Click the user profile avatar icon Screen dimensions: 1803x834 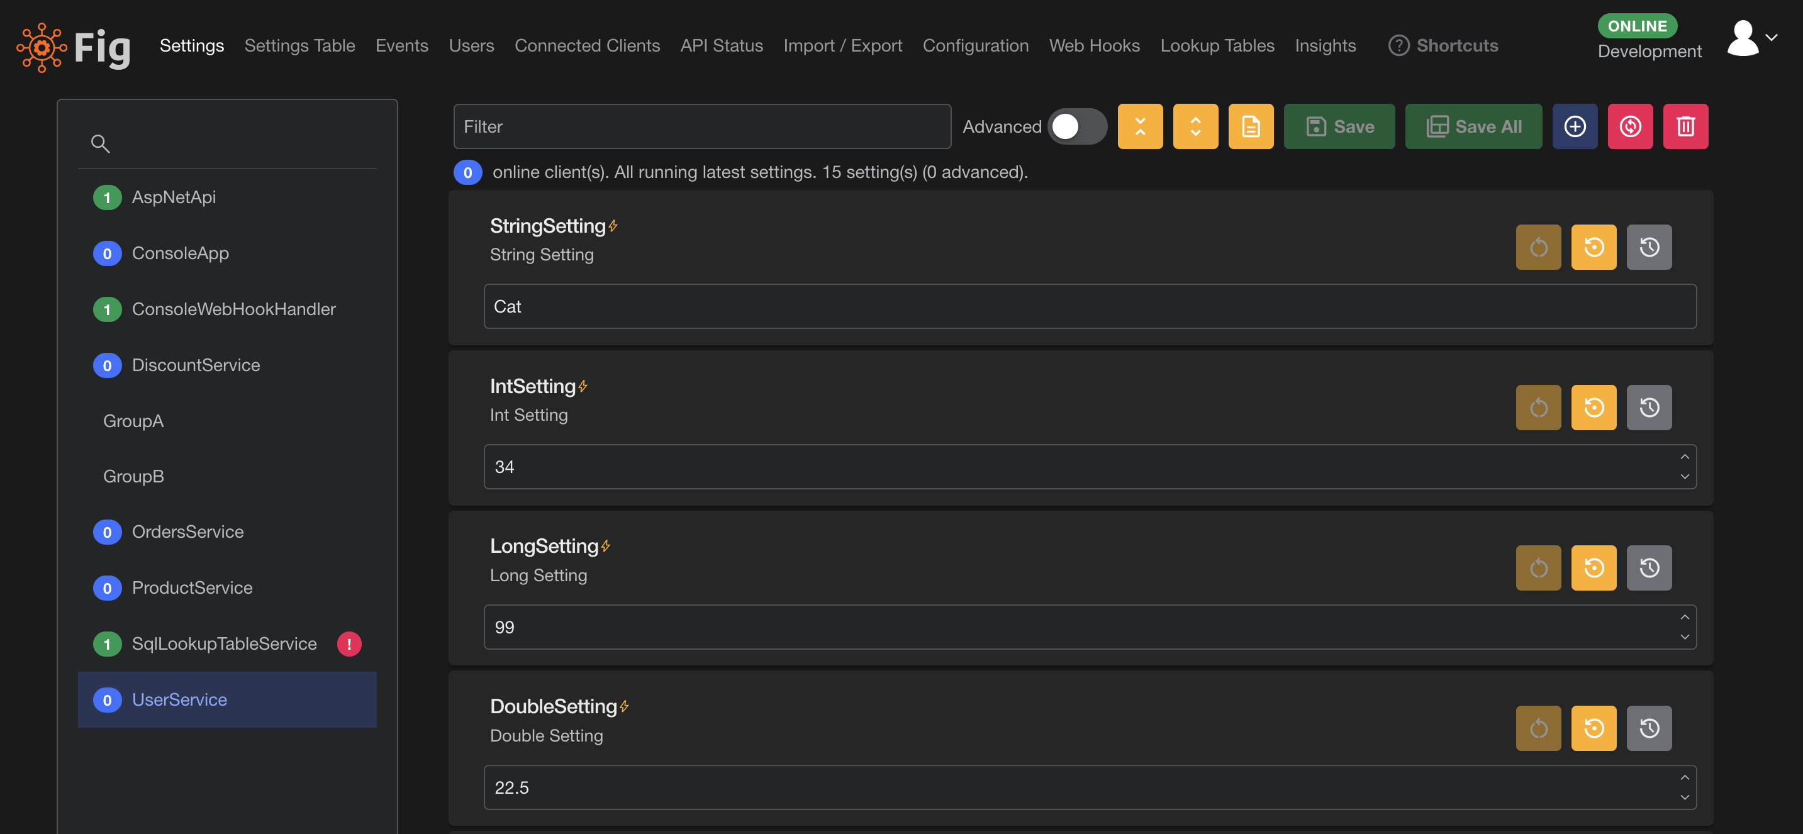point(1743,38)
